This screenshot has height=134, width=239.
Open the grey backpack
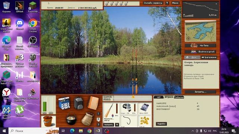tap(78, 103)
